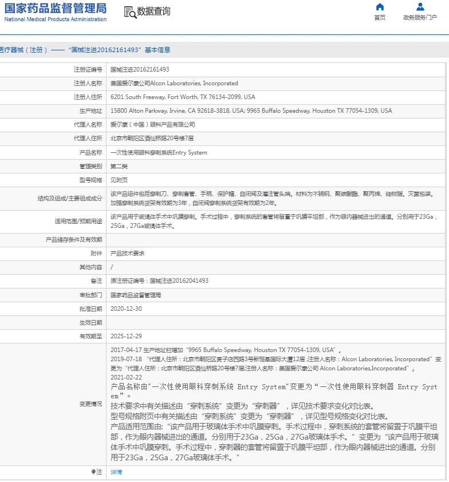
Task: Click the 有效期至 row label
Action: 90,336
